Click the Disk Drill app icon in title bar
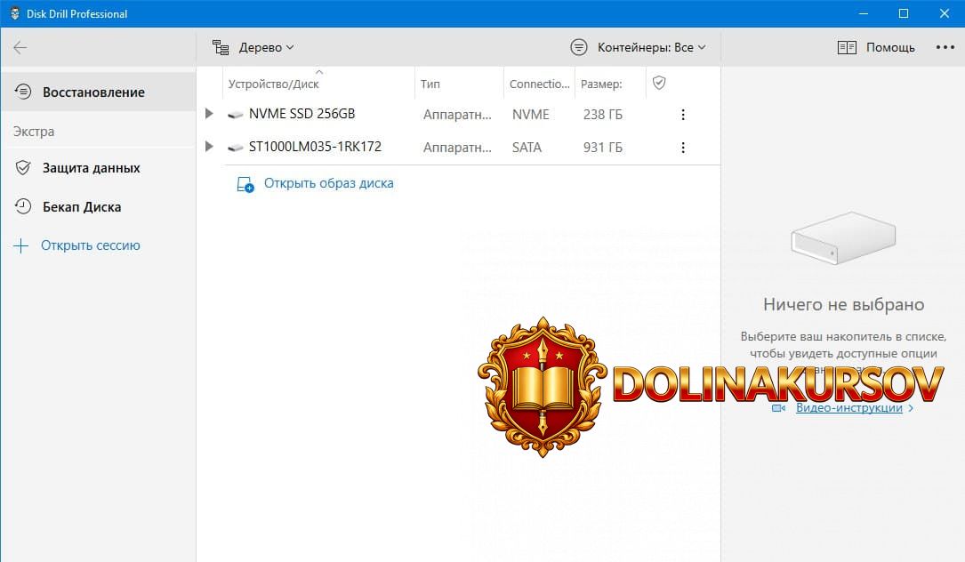This screenshot has width=965, height=562. [14, 13]
